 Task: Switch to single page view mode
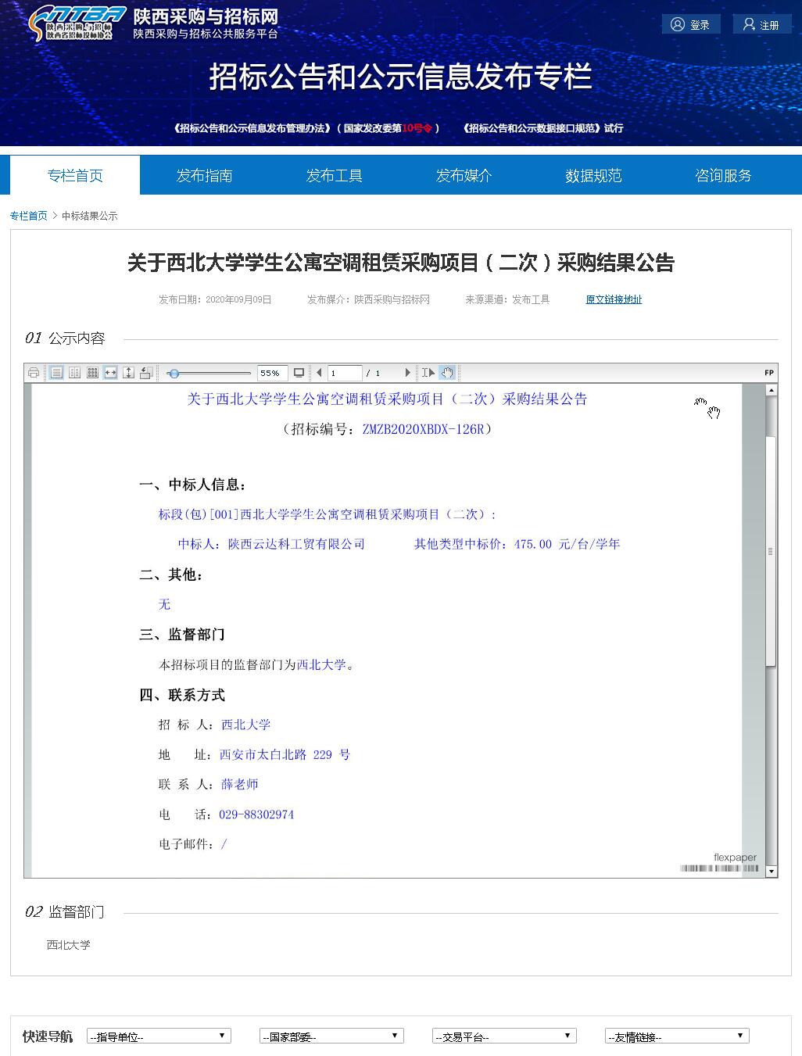click(x=56, y=373)
